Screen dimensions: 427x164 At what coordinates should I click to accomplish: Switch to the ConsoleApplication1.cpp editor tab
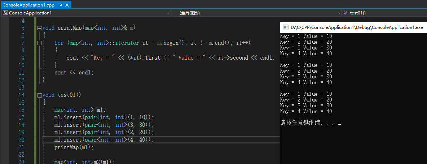[x=28, y=5]
